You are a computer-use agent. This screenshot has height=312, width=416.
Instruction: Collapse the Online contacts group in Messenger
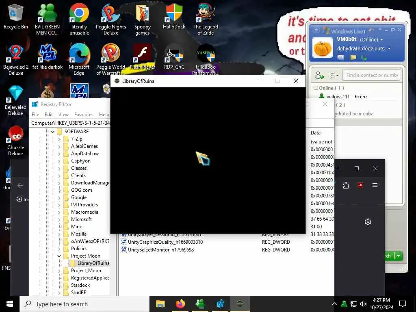click(x=316, y=88)
